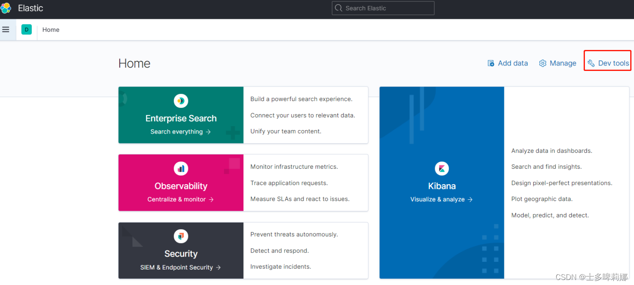Follow the Visualize & analyze link

coord(442,199)
